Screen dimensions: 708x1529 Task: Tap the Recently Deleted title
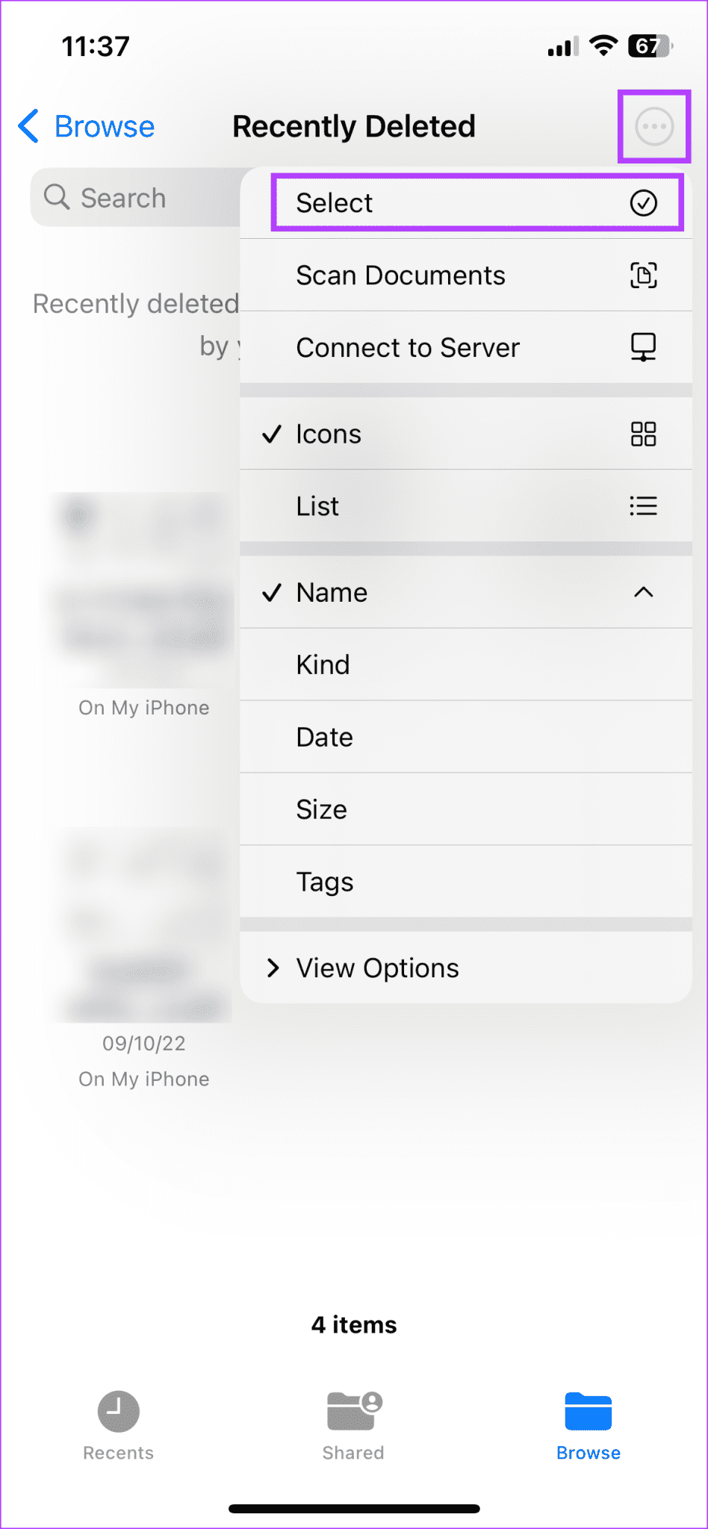(354, 126)
